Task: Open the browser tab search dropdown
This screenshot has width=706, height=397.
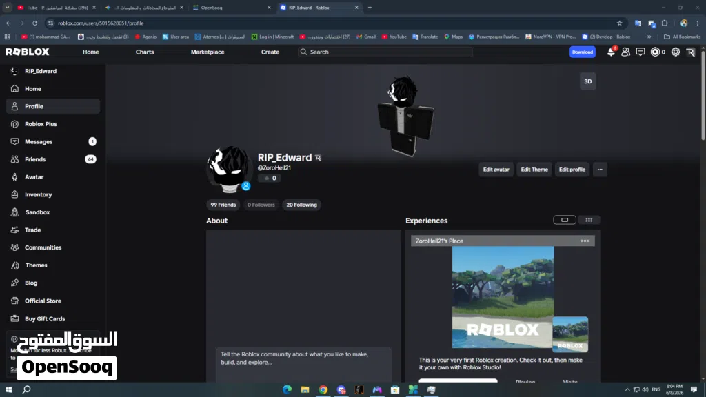Action: point(7,7)
